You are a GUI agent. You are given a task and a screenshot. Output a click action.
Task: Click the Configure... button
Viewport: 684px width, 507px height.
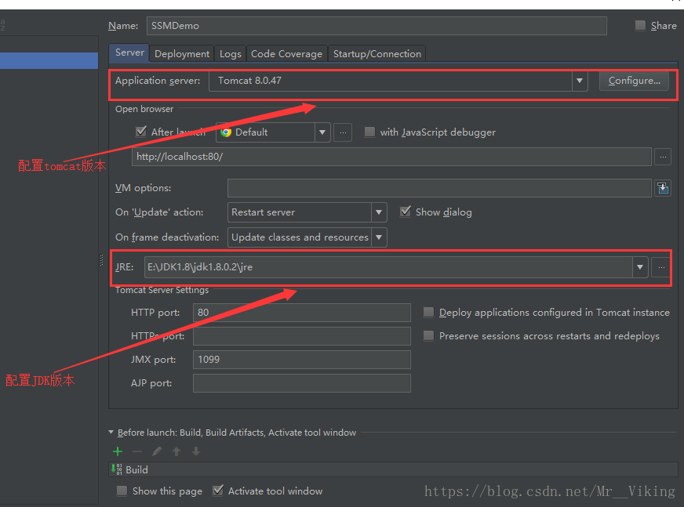coord(635,81)
